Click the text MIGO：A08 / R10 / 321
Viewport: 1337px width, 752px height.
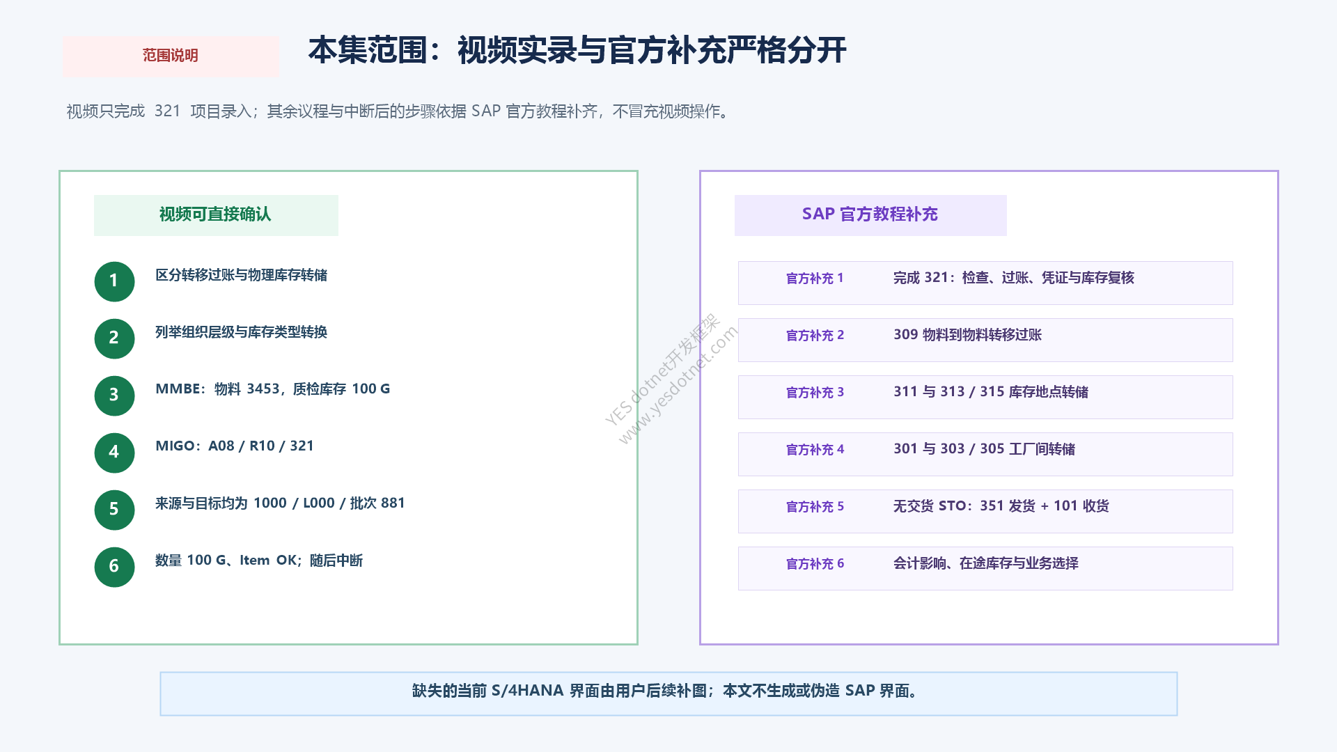[x=235, y=446]
